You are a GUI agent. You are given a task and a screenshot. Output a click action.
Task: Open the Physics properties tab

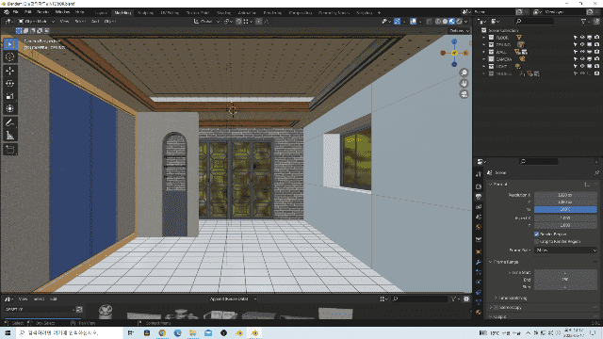(x=479, y=282)
